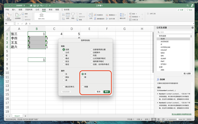Select the 除 (Divide) operation radio button

pyautogui.click(x=83, y=77)
